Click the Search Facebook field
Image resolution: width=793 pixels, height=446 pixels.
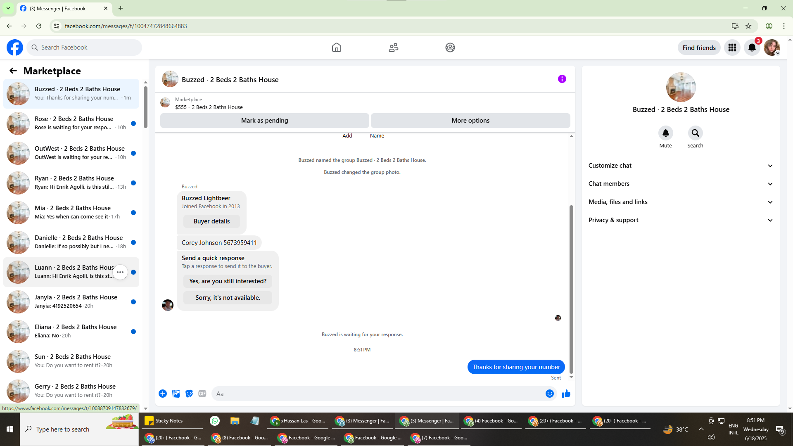point(85,47)
